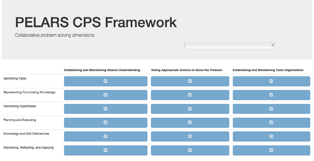
Task: Click the 'Taking Appropriate Actions to Solve the Problem' header
Action: pos(187,70)
